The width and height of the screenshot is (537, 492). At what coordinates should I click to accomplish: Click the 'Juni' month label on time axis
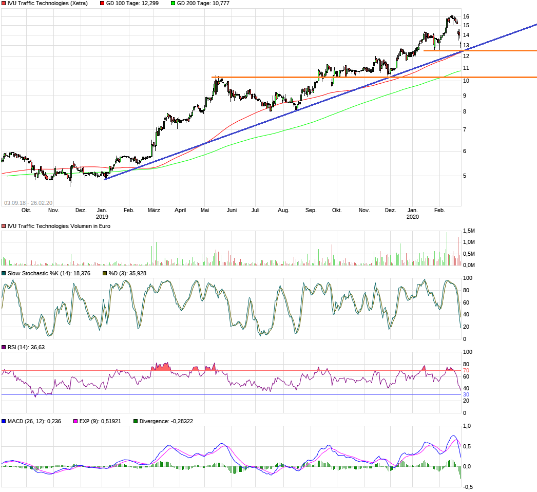232,210
